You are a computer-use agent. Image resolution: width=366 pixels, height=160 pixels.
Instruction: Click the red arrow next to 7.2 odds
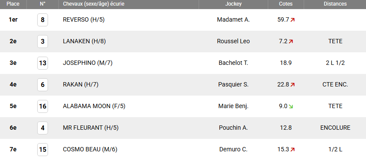[291, 42]
